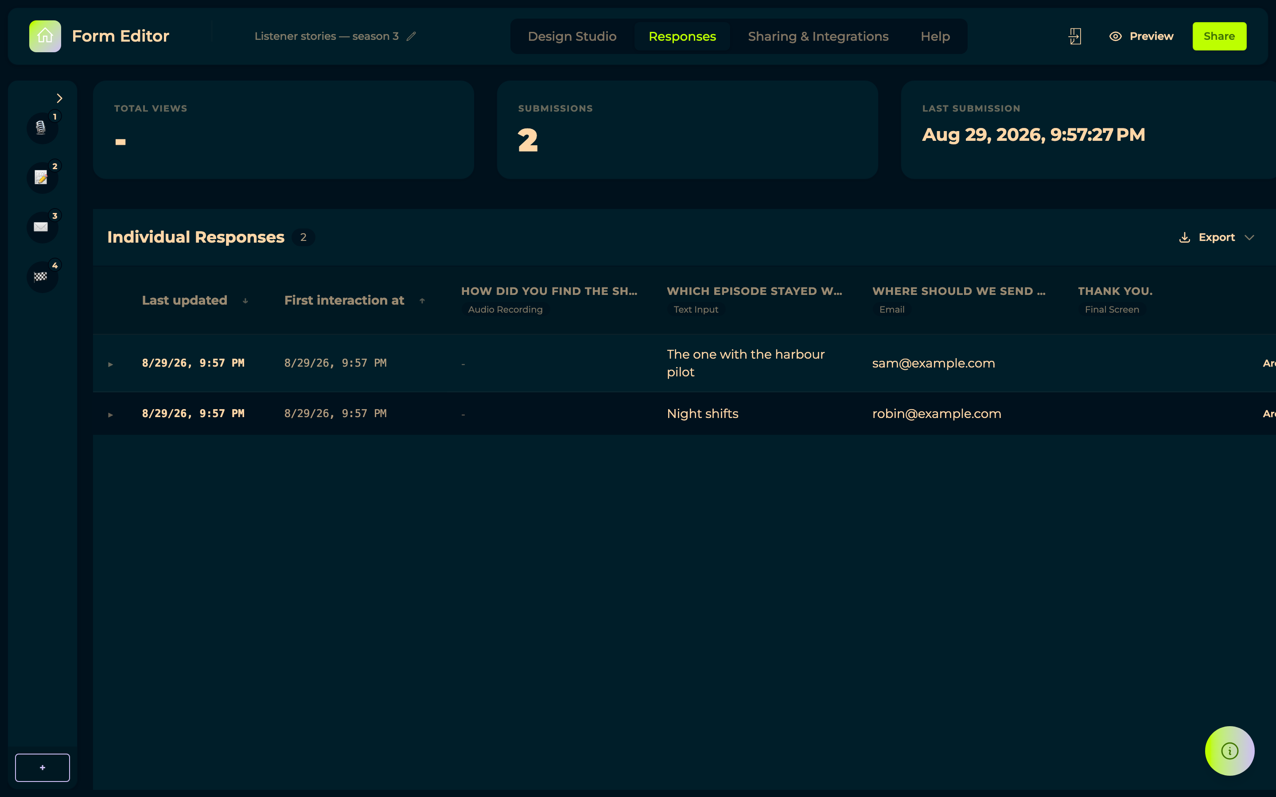Switch to Design Studio tab
Viewport: 1276px width, 797px height.
(572, 36)
